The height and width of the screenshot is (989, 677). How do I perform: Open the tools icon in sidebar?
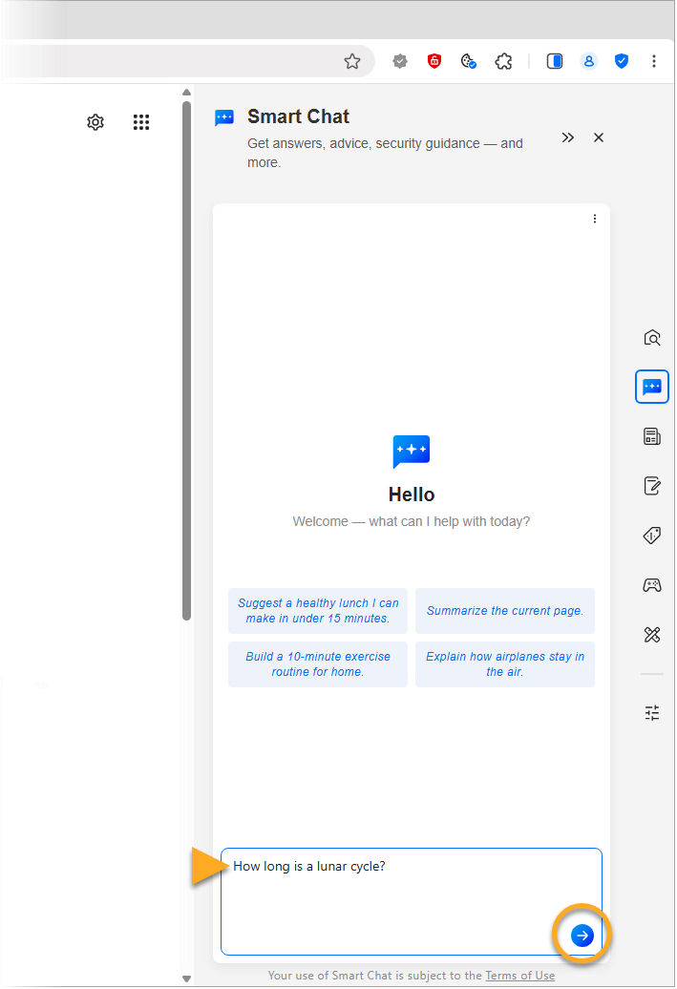(x=652, y=635)
